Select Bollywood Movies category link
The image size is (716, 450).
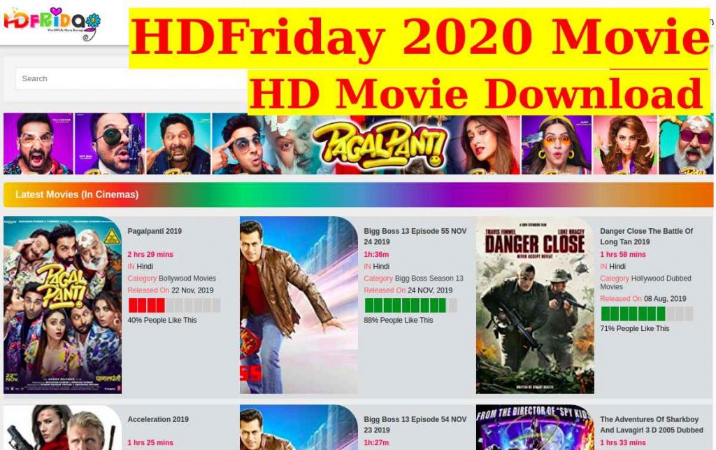click(187, 279)
